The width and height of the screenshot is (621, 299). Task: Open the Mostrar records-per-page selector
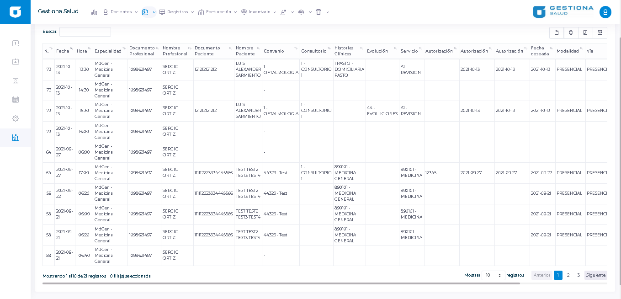point(493,275)
